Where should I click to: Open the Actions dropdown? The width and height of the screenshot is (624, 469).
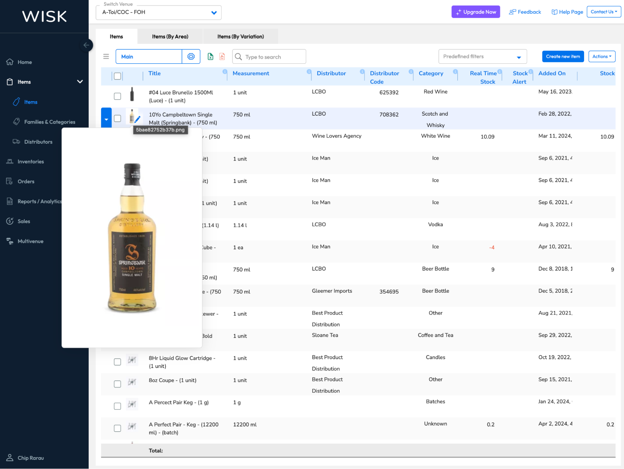[x=602, y=56]
